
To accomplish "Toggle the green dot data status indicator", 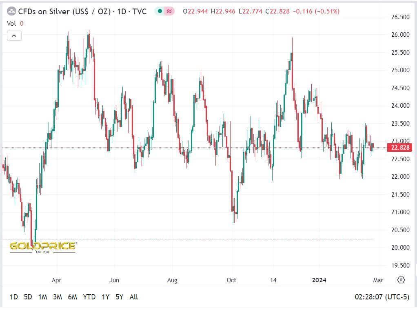I will click(x=160, y=11).
